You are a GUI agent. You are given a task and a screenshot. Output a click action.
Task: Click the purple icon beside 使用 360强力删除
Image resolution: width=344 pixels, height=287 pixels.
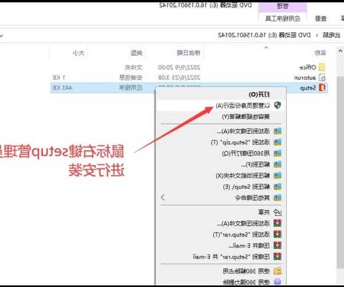pos(277,281)
